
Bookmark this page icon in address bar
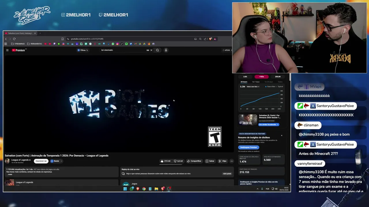[x=63, y=39]
